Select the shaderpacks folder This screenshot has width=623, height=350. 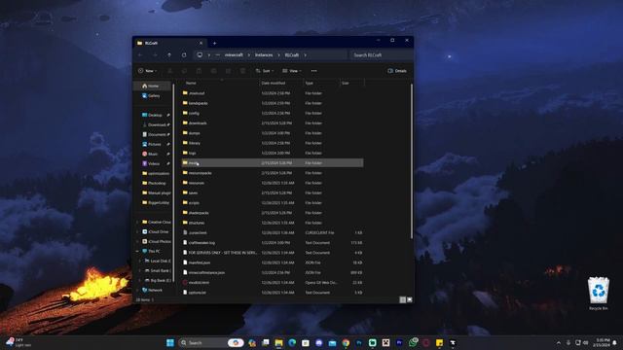click(x=199, y=213)
